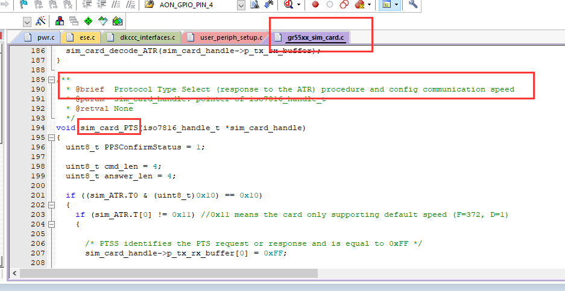Toggle a bookmark with the blue flag icon
The image size is (565, 291).
click(24, 4)
